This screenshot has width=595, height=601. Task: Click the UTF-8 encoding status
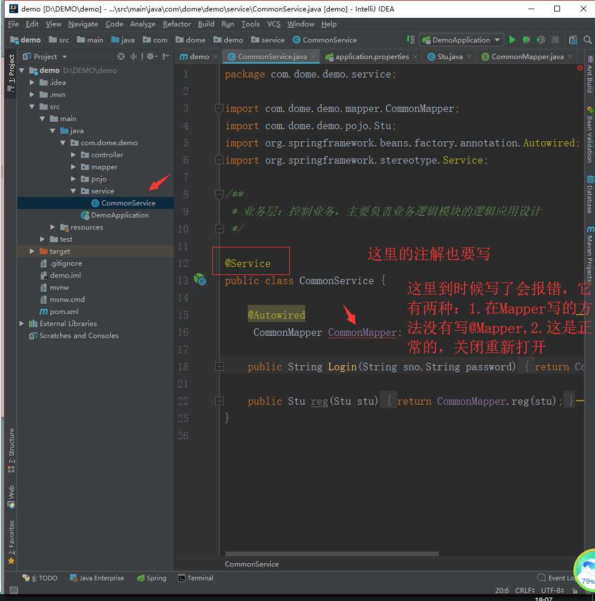552,590
